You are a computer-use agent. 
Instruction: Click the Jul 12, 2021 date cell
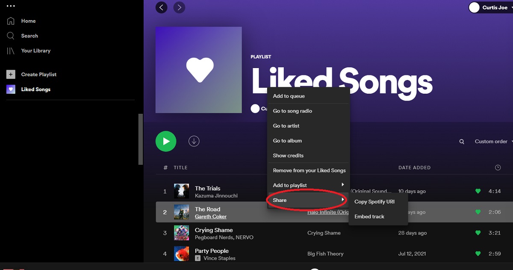[x=413, y=254]
